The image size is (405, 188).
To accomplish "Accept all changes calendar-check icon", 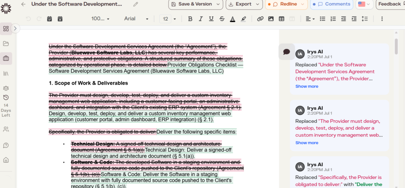I will (x=49, y=19).
